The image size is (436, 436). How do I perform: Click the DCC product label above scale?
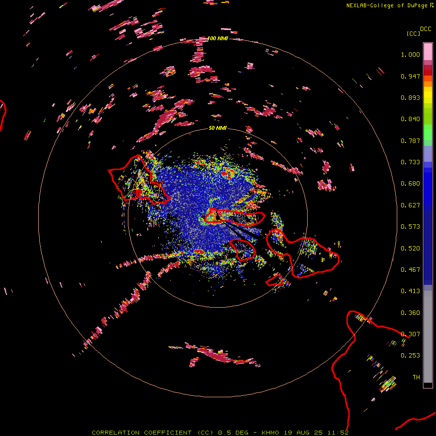point(425,29)
